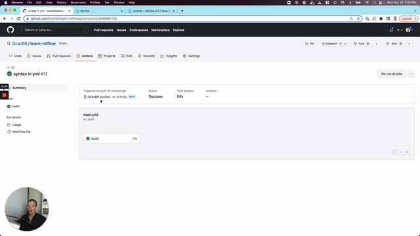This screenshot has height=236, width=420.
Task: Fork the repository
Action: tap(362, 44)
